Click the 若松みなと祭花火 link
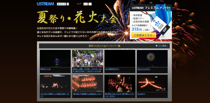The height and width of the screenshot is (103, 210). [144, 69]
